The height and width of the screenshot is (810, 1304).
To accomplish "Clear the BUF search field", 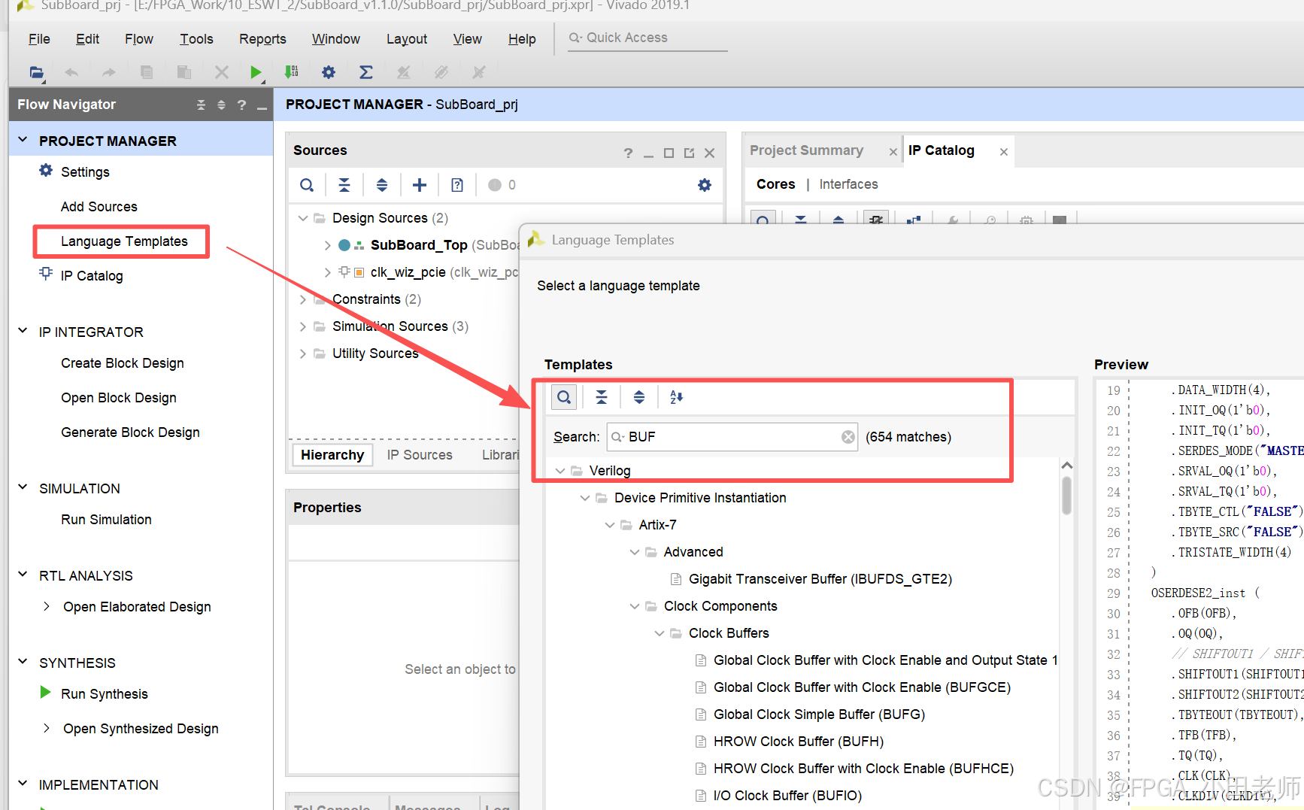I will pos(848,437).
